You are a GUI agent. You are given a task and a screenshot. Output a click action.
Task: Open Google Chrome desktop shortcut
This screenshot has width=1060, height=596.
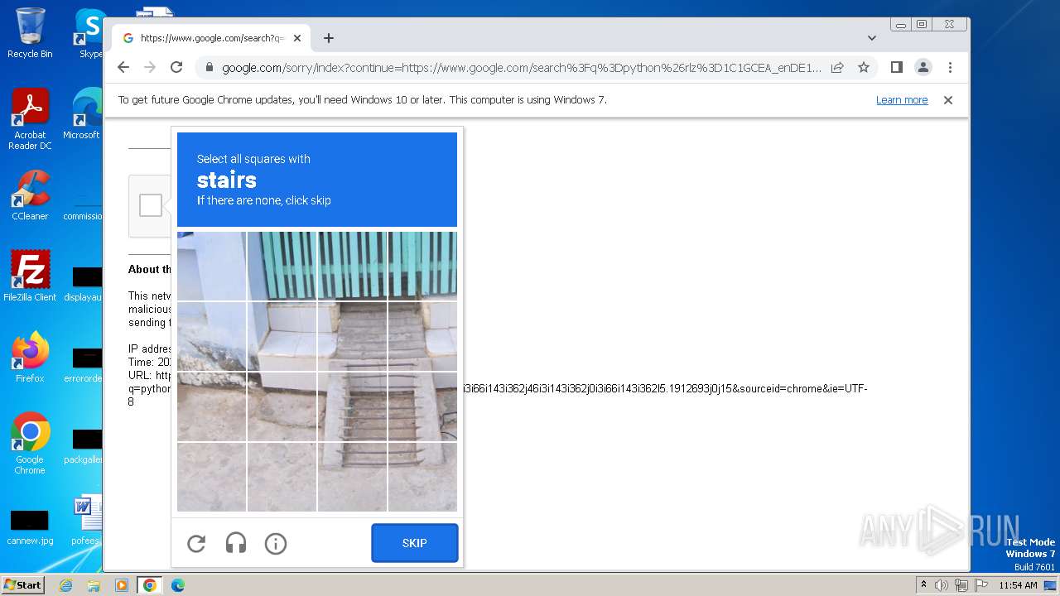30,443
